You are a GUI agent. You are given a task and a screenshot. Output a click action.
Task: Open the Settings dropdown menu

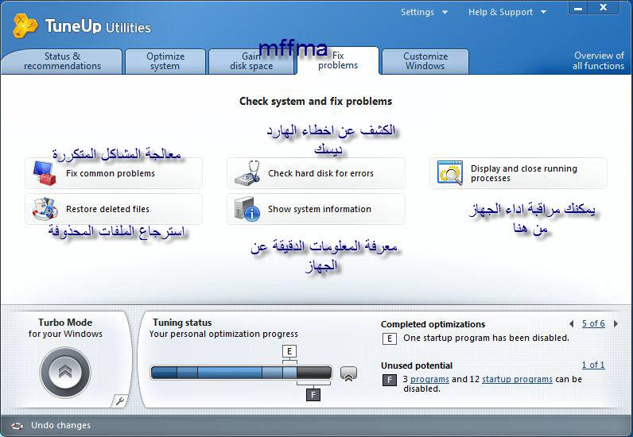(424, 12)
